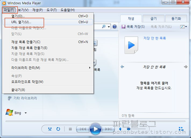Open the 파일(F) menu
This screenshot has height=138, width=191.
[9, 10]
